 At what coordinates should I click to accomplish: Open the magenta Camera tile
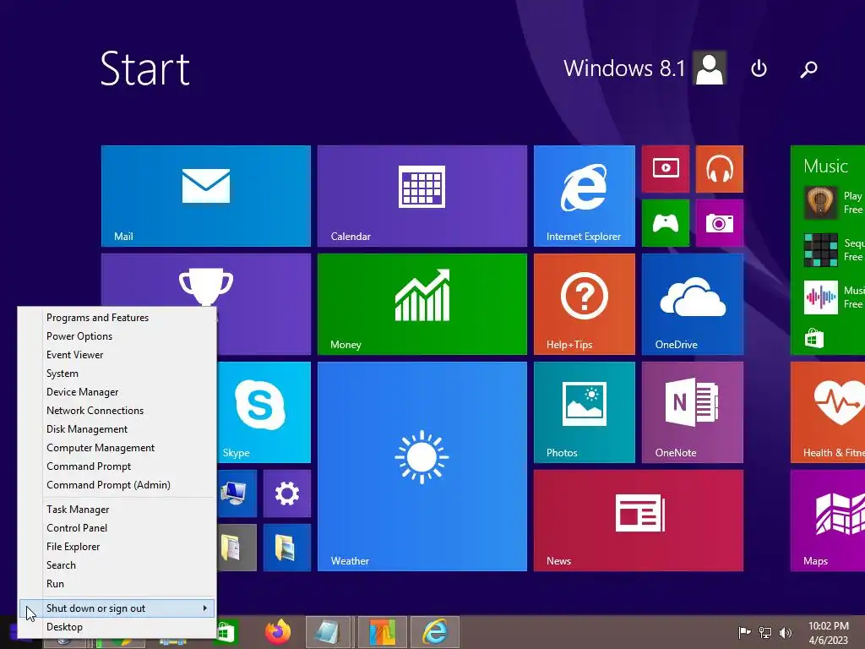coord(720,223)
